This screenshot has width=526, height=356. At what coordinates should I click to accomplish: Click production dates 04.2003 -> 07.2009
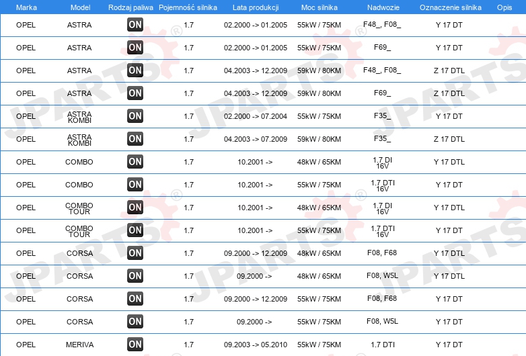tap(256, 139)
